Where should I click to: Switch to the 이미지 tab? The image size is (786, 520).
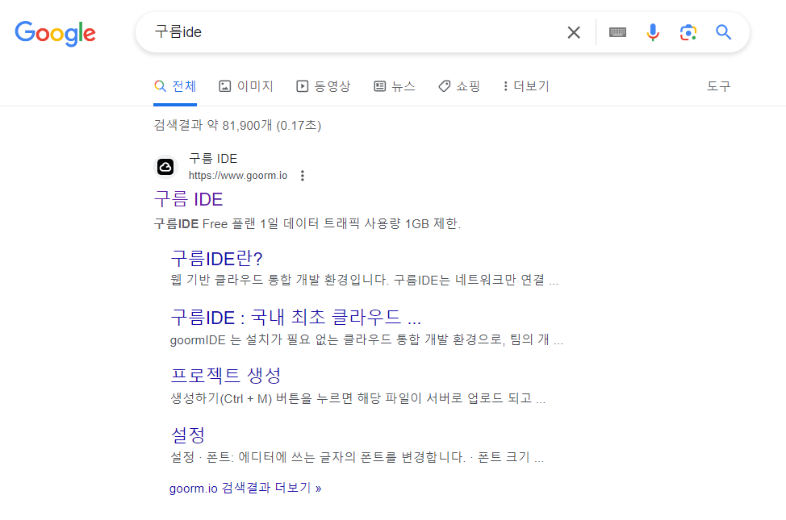246,86
